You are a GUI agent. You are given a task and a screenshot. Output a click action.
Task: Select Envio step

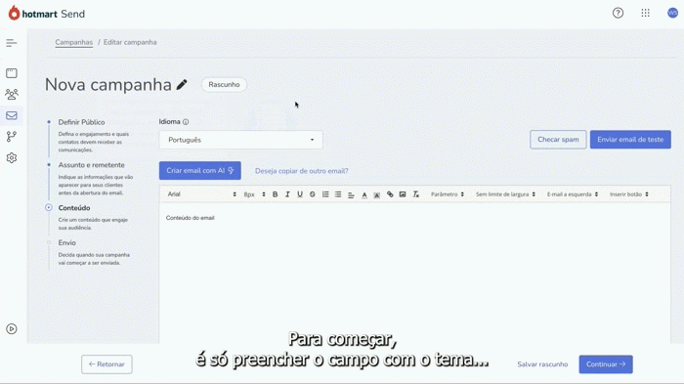click(66, 242)
